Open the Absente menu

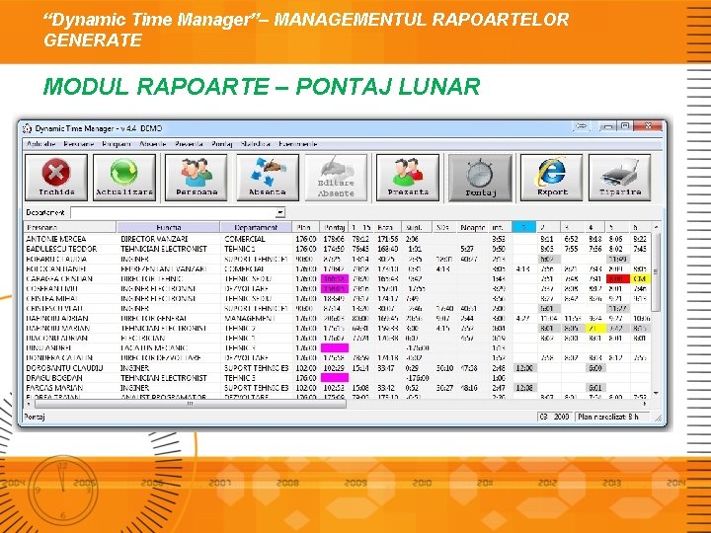pos(153,144)
